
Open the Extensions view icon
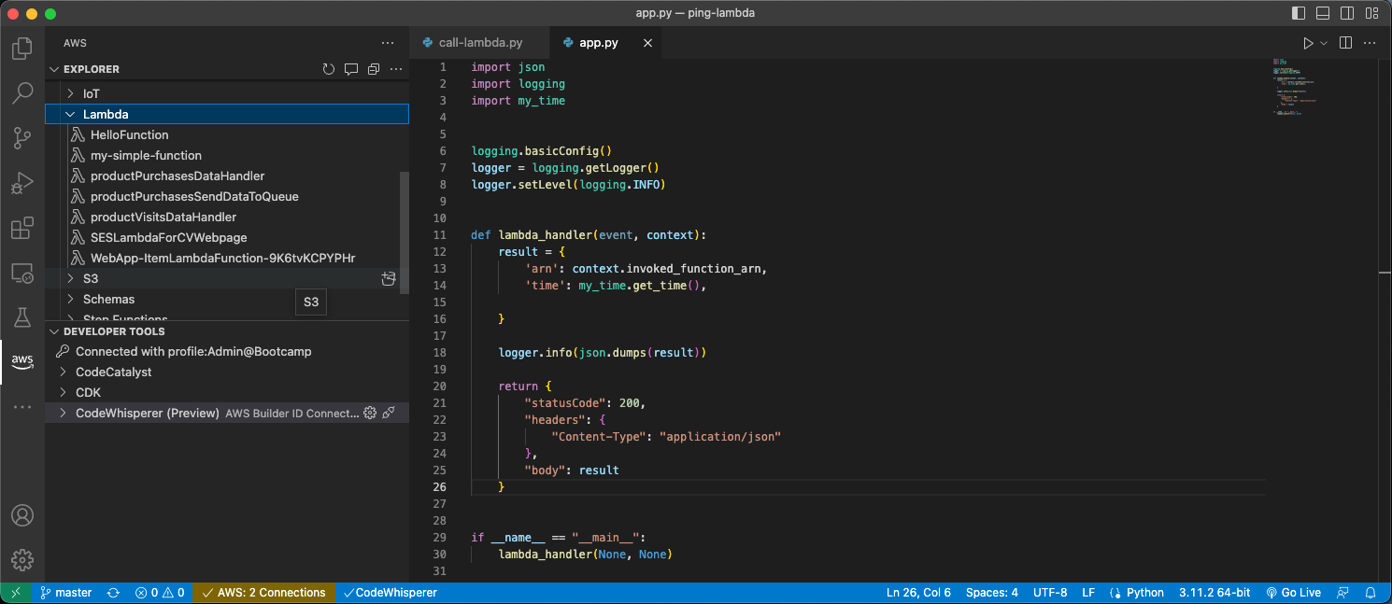pyautogui.click(x=22, y=229)
